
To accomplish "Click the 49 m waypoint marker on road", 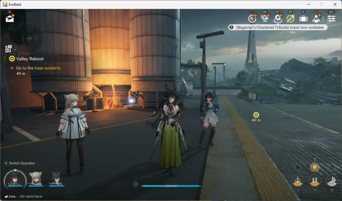I will [x=256, y=115].
